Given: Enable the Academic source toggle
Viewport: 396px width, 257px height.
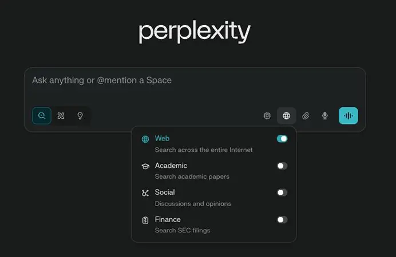Looking at the screenshot, I should tap(282, 166).
